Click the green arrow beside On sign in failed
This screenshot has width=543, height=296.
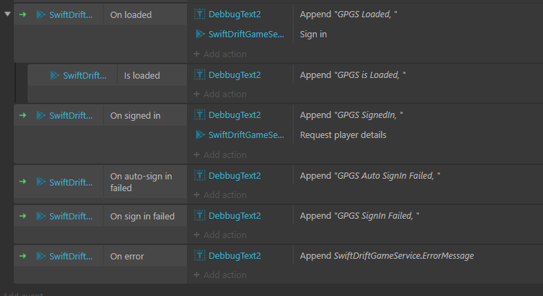click(x=23, y=216)
